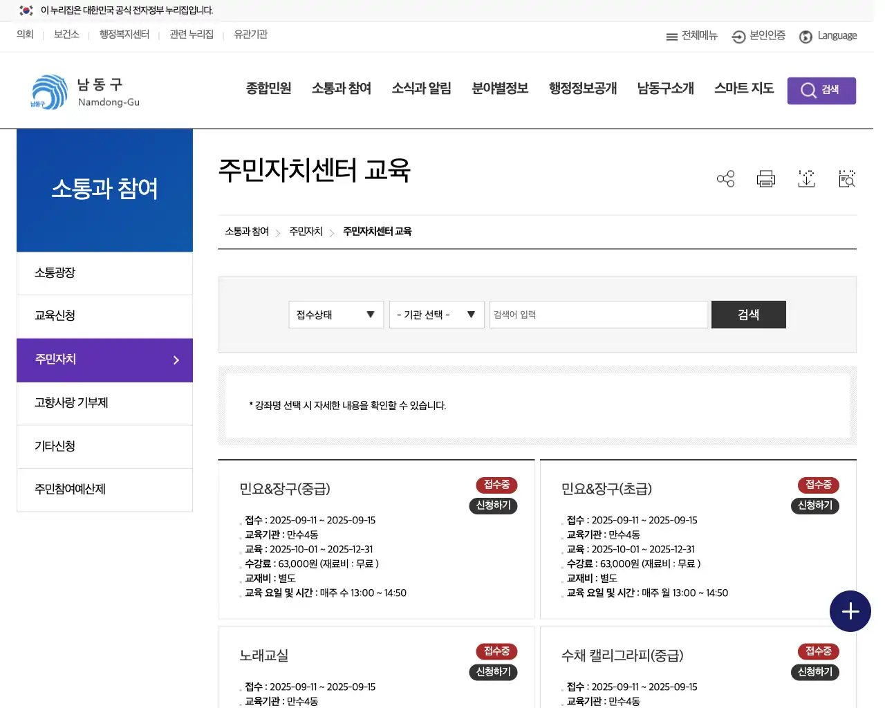Viewport: 885px width, 708px height.
Task: Open 주민자치 from the breadcrumb trail
Action: (306, 232)
